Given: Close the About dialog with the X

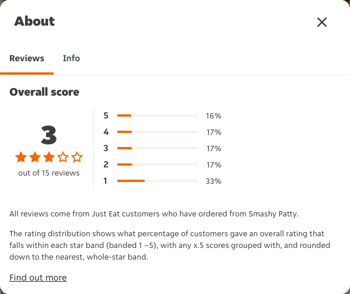Looking at the screenshot, I should pyautogui.click(x=322, y=22).
